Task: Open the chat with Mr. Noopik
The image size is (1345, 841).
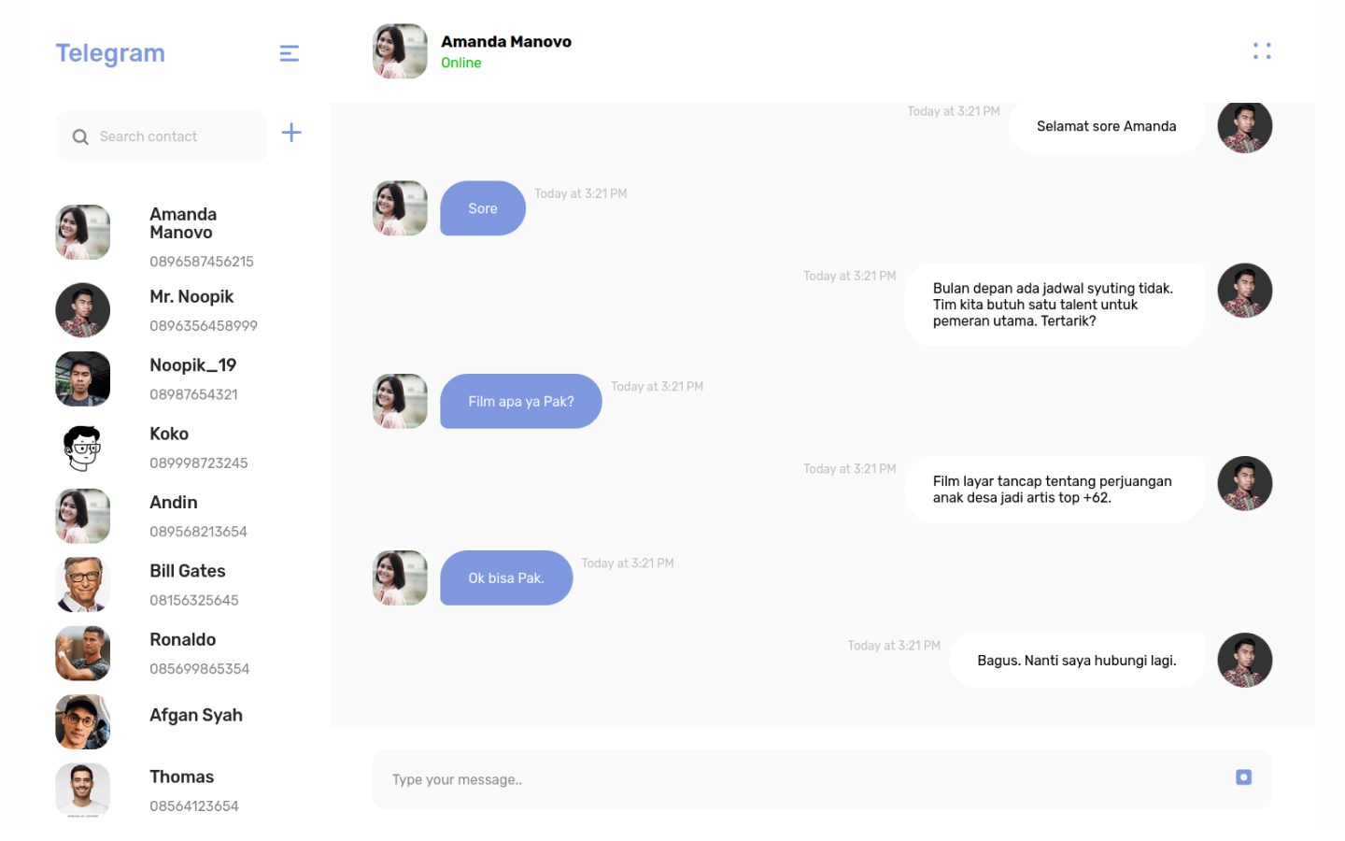Action: tap(191, 309)
